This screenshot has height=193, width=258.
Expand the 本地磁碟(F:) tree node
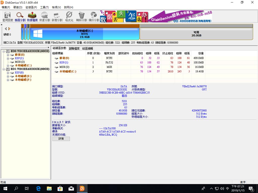coord(8,80)
